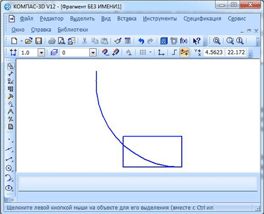Select the Circle tool

(x=9, y=168)
